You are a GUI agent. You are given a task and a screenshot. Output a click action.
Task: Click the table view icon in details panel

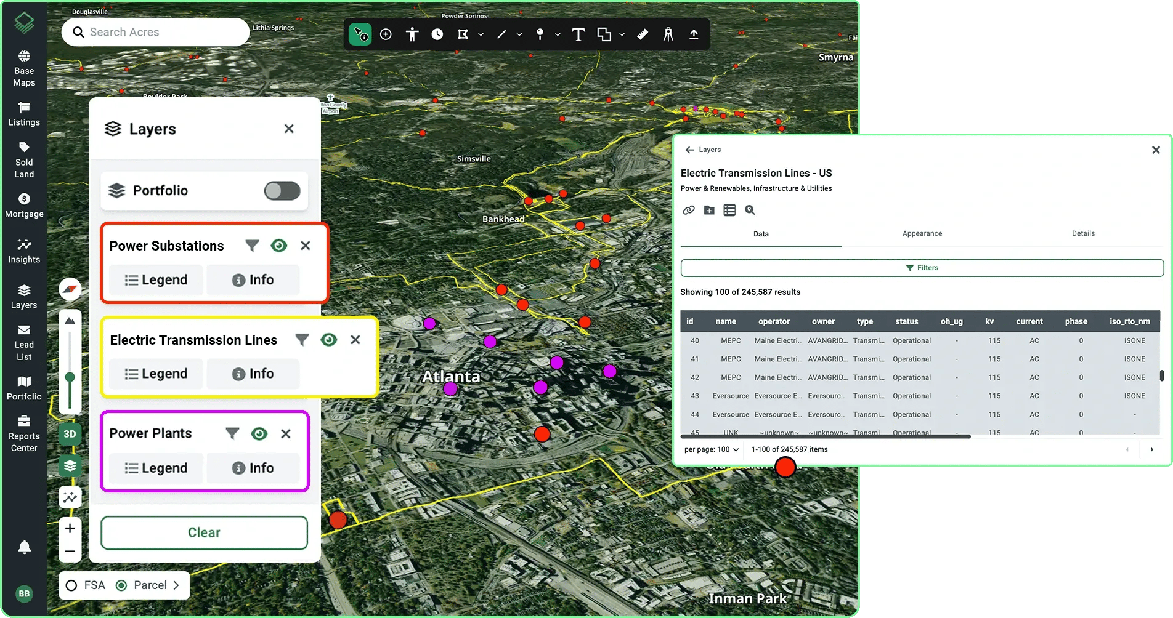729,210
